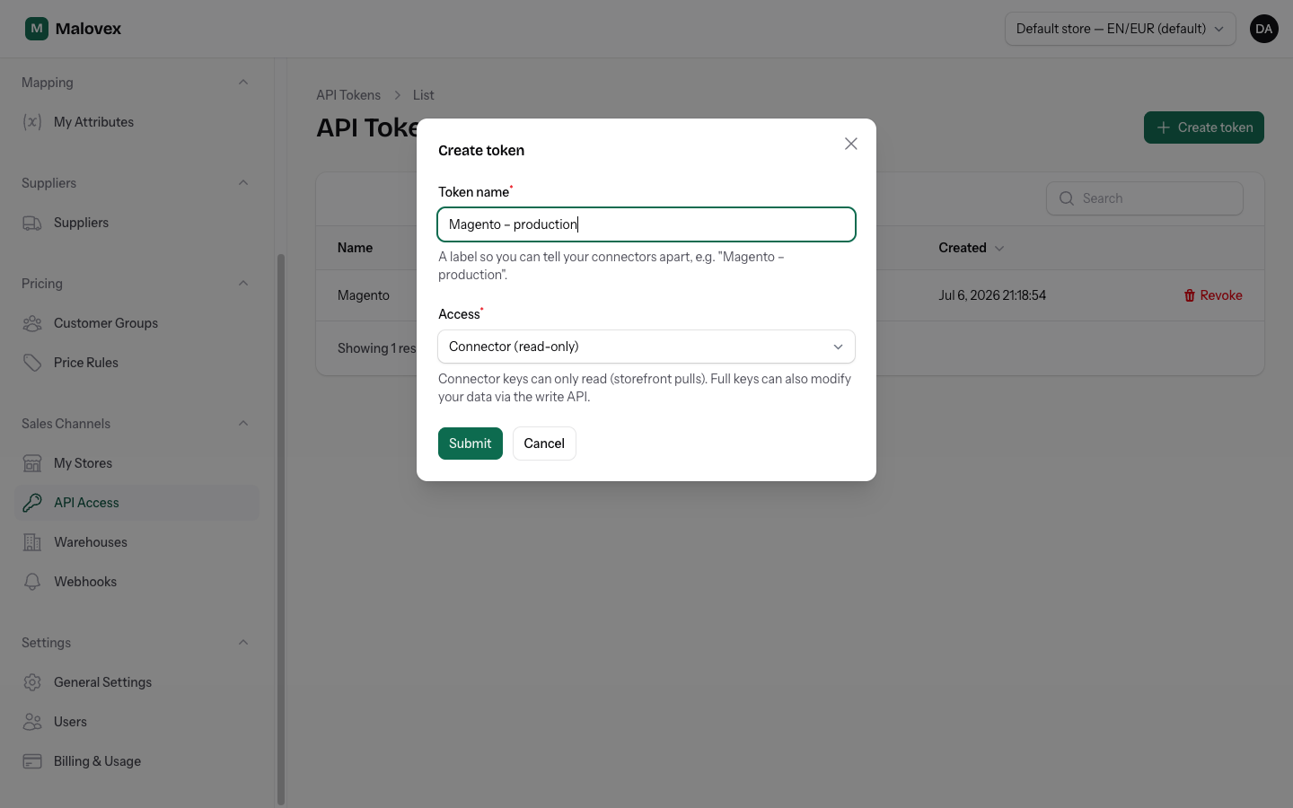Open the Suppliers list page
1293x808 pixels.
(136, 223)
